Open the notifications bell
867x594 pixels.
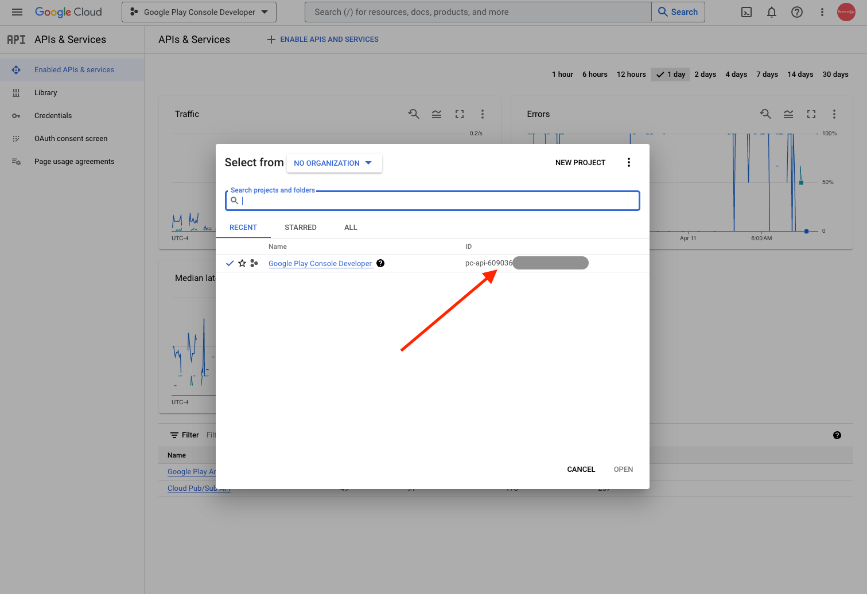[772, 12]
